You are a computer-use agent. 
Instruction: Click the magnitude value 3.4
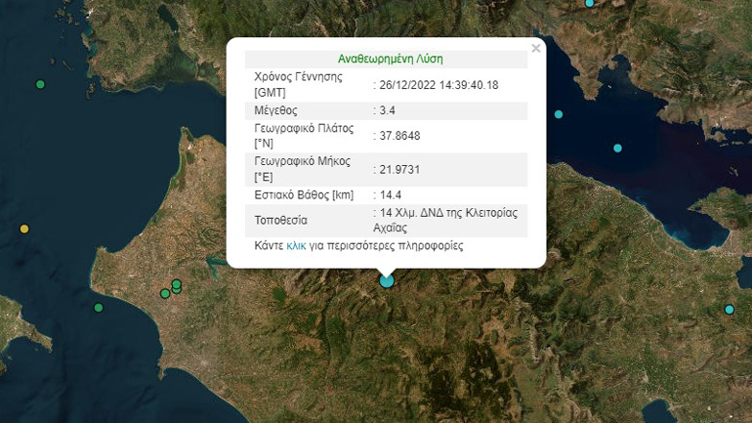pyautogui.click(x=387, y=110)
